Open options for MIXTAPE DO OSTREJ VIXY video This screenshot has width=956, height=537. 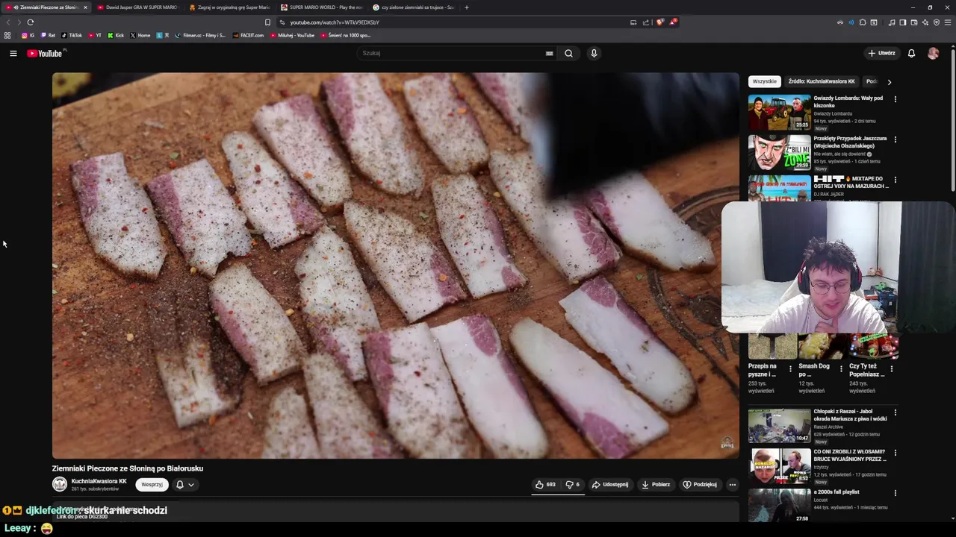[x=895, y=180]
